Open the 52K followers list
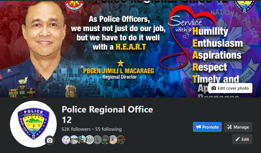 76,129
